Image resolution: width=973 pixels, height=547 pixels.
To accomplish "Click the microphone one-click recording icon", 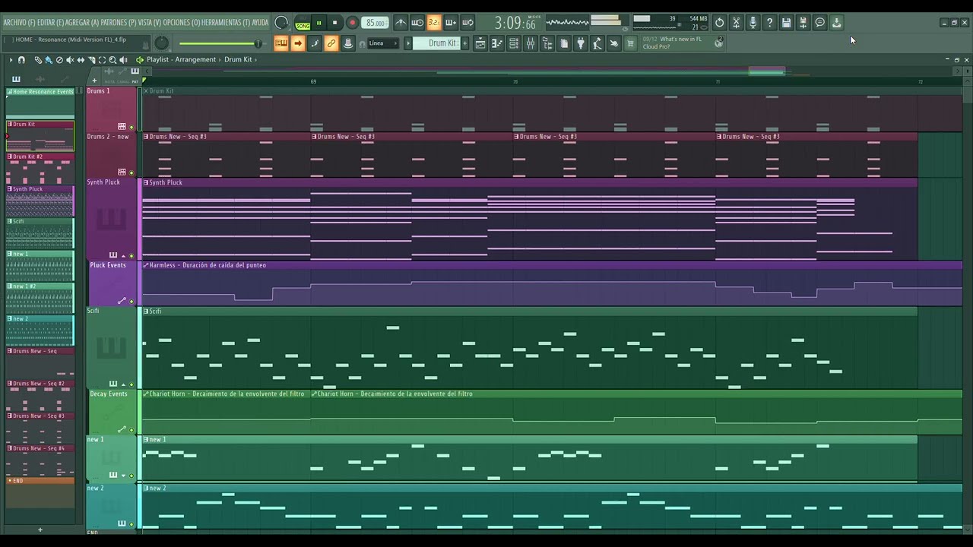I will tap(753, 23).
